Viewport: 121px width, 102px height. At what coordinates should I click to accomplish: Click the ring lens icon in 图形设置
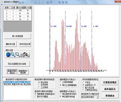click(22, 55)
